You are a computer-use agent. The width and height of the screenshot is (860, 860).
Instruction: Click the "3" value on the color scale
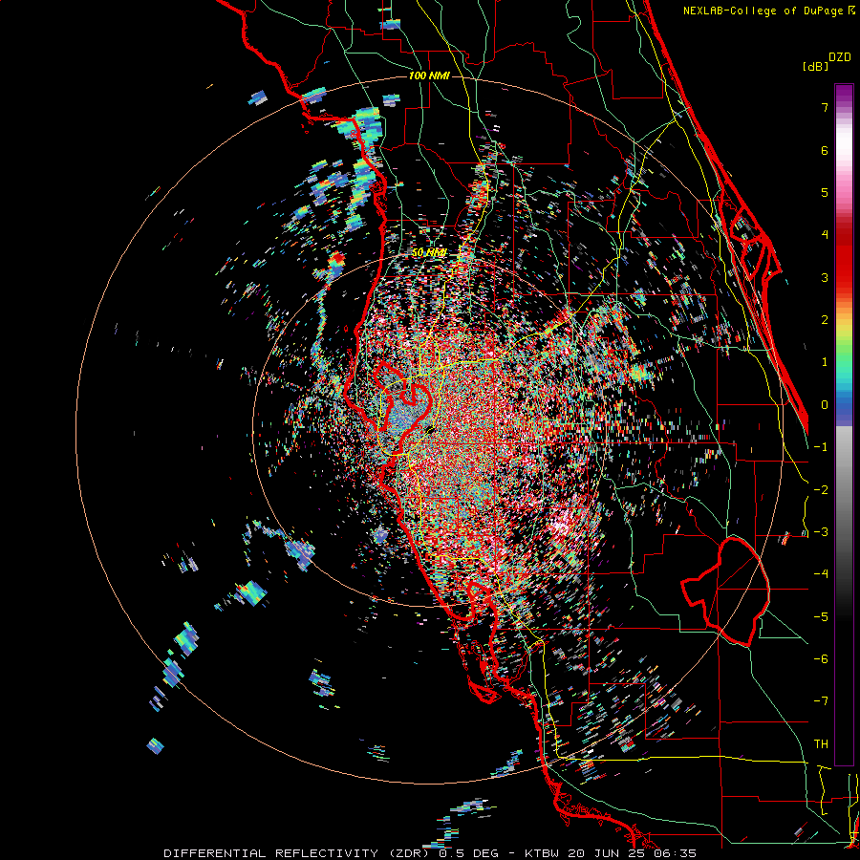825,277
